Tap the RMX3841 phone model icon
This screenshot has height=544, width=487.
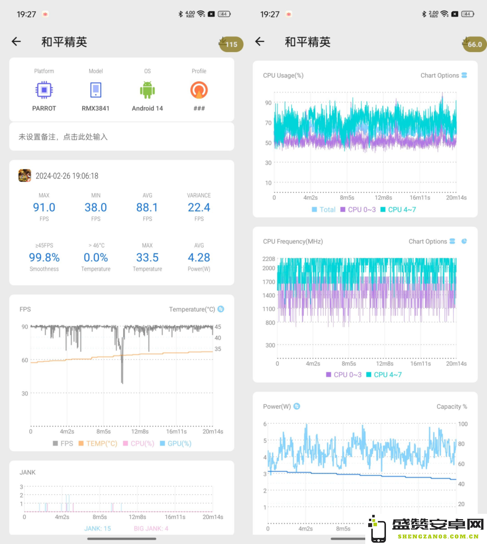tap(96, 90)
